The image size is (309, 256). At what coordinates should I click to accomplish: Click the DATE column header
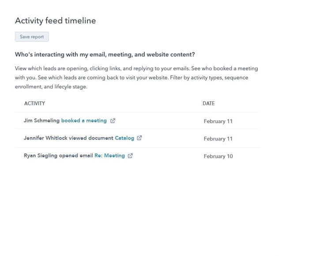point(208,103)
